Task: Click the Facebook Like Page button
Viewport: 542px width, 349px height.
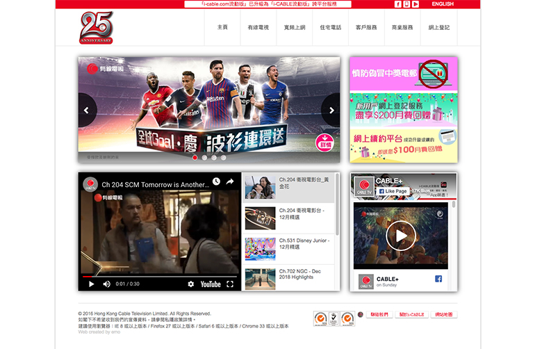Action: point(393,191)
